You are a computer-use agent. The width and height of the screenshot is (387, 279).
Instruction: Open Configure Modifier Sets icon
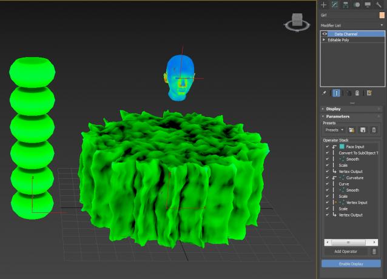[x=368, y=93]
